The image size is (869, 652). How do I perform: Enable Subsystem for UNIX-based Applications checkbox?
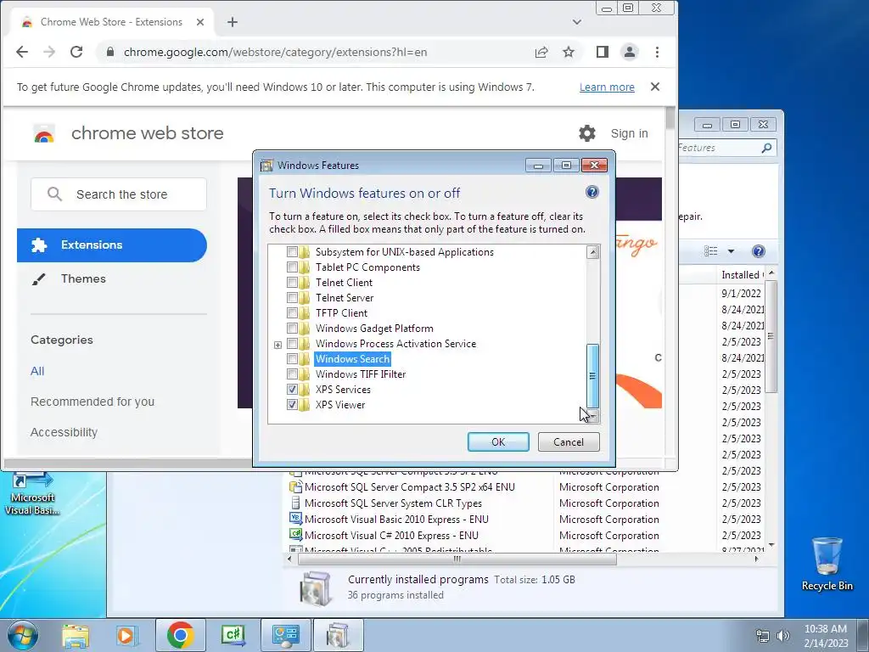pos(292,251)
